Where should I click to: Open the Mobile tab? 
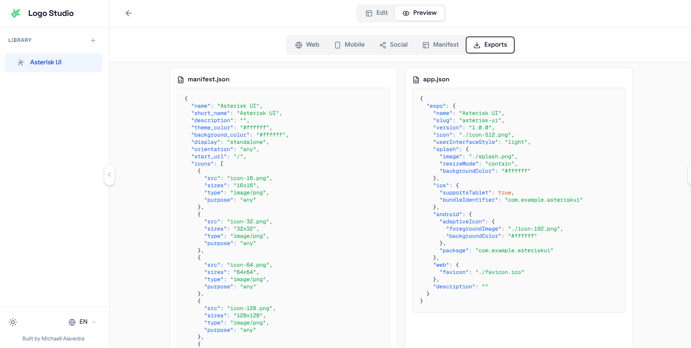[x=349, y=45]
